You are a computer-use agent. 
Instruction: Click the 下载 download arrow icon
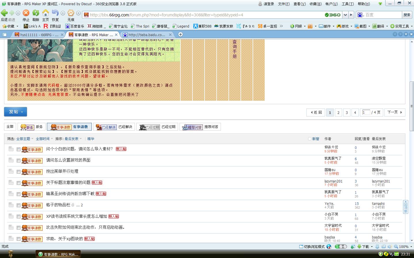[x=359, y=247]
